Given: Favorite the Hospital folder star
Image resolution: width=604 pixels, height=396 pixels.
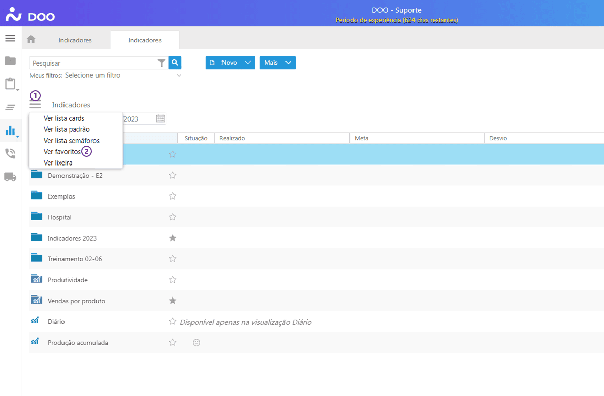Looking at the screenshot, I should pos(173,217).
